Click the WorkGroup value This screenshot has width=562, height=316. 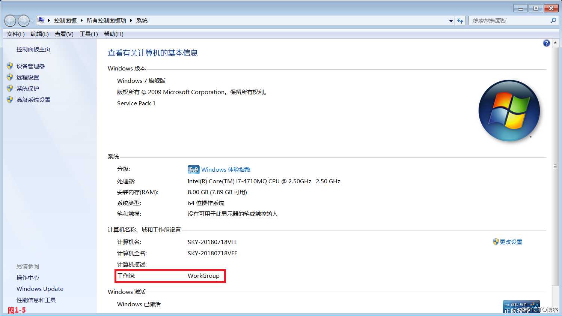(203, 276)
